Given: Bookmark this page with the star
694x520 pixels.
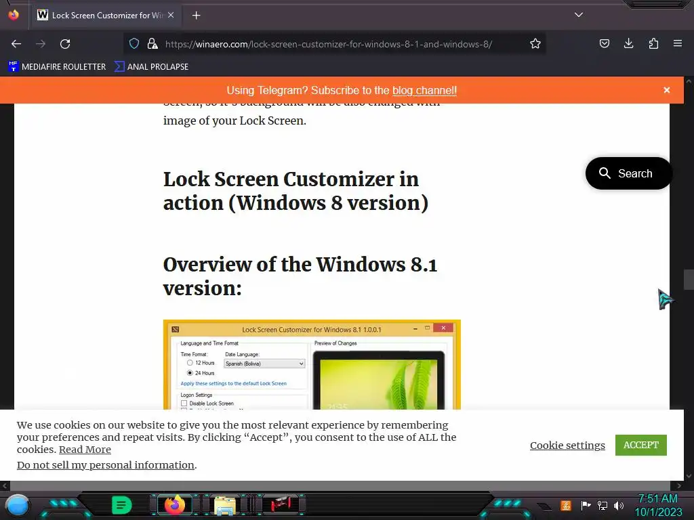Looking at the screenshot, I should (x=535, y=43).
